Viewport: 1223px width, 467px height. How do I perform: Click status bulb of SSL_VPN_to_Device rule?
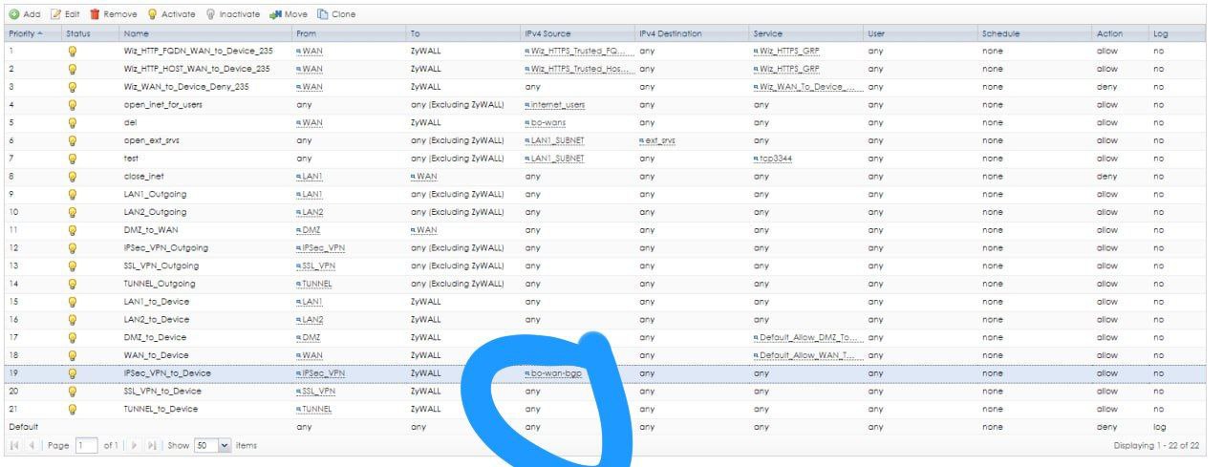(72, 392)
